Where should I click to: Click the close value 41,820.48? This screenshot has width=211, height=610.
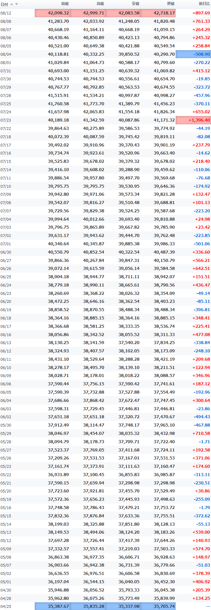pos(164,22)
